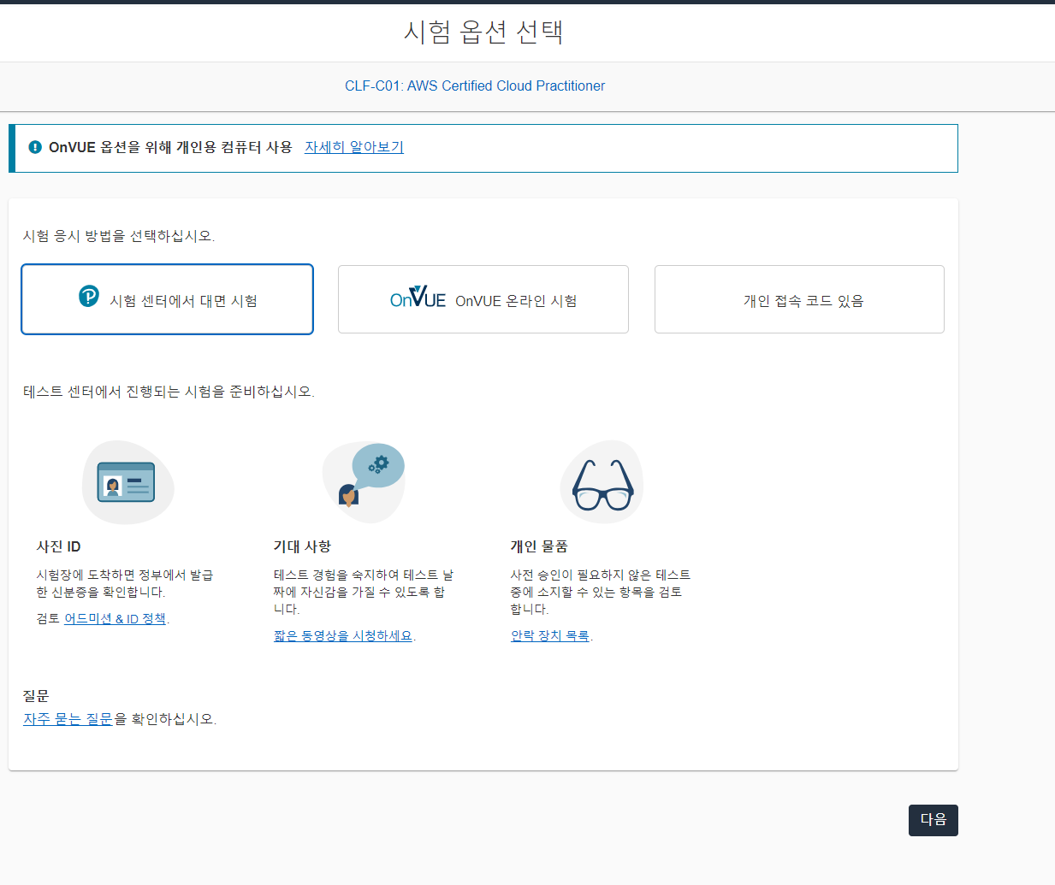Open 어드미션 & ID 정책 link
The width and height of the screenshot is (1055, 885).
(116, 619)
